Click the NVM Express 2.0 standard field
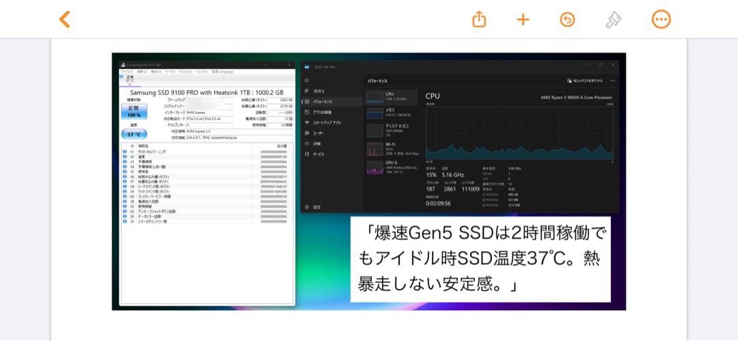This screenshot has height=341, width=738. pyautogui.click(x=239, y=131)
